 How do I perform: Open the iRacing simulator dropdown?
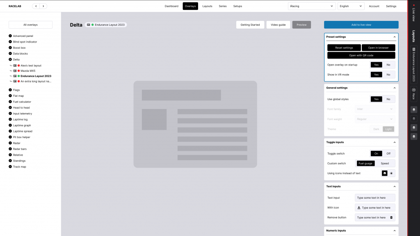point(312,6)
